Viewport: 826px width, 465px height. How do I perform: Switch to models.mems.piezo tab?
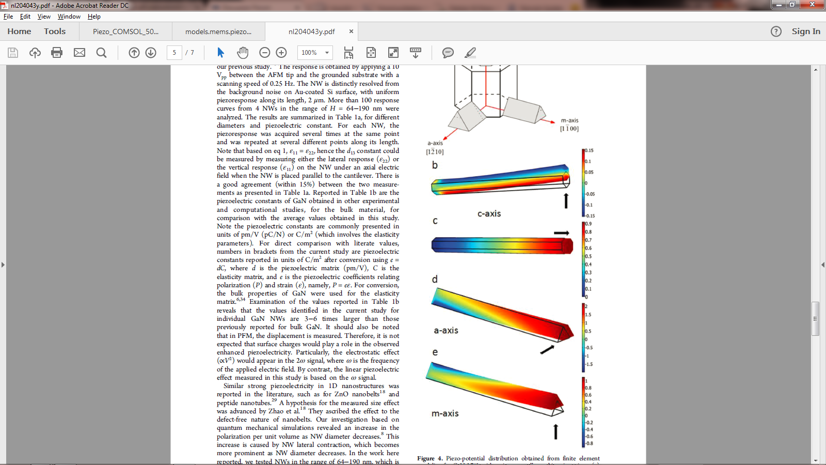pyautogui.click(x=218, y=32)
